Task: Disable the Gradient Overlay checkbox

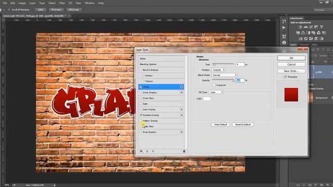Action: pos(140,115)
